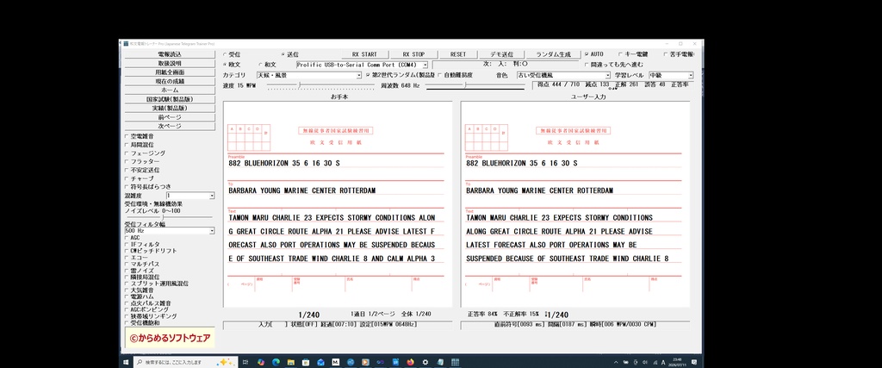Open 国家試験(製品版)
This screenshot has height=368, width=882.
[170, 99]
